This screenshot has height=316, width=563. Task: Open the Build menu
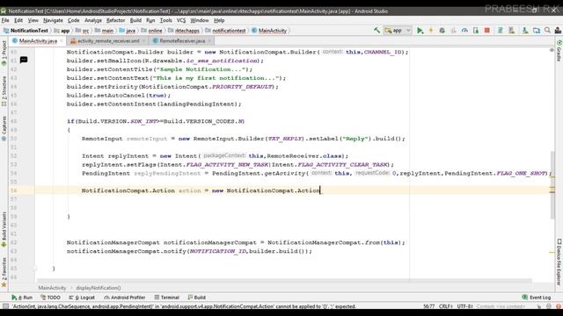pos(135,20)
